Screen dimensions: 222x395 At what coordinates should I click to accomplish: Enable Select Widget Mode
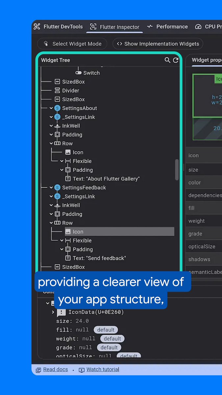(x=72, y=44)
